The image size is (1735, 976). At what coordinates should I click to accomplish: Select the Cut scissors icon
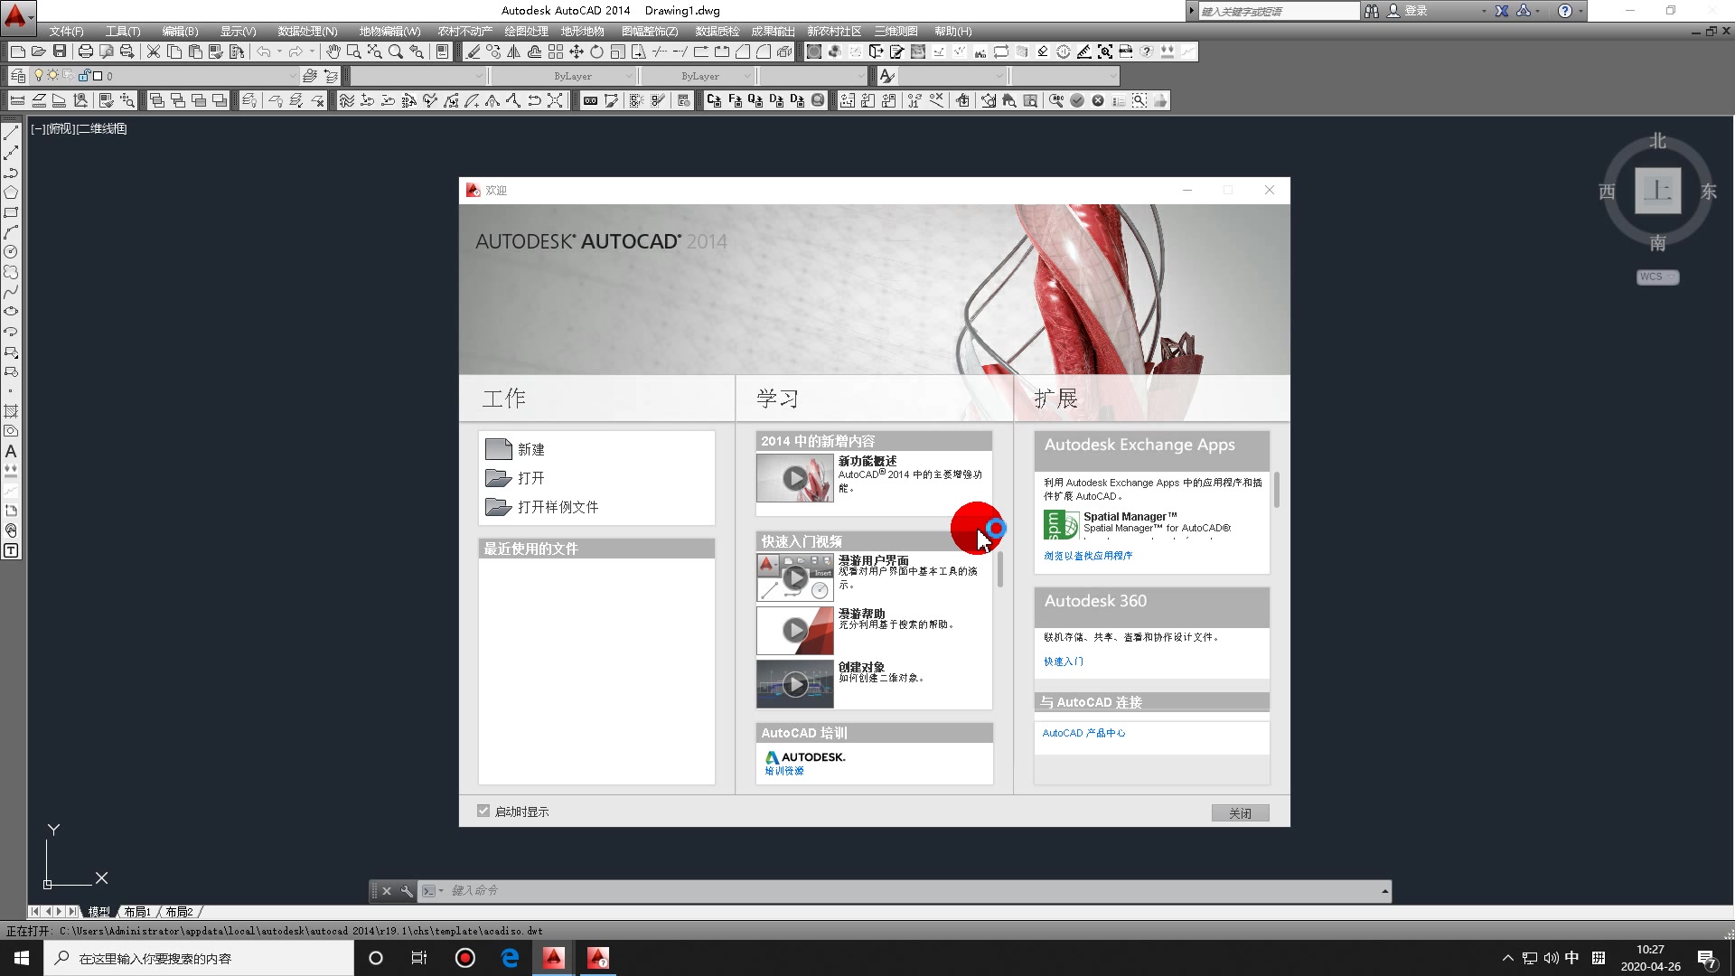pyautogui.click(x=154, y=52)
